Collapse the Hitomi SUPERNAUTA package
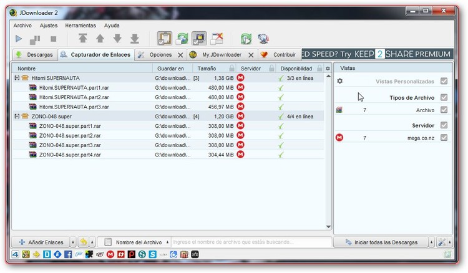 [x=17, y=78]
